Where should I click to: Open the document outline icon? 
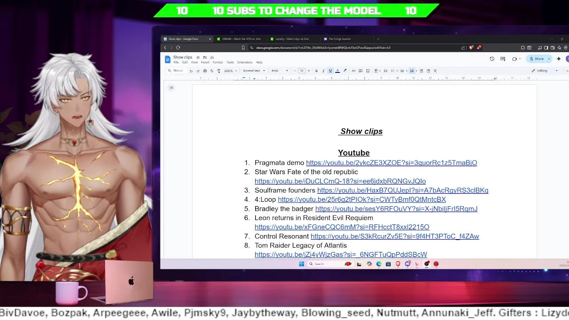(171, 88)
